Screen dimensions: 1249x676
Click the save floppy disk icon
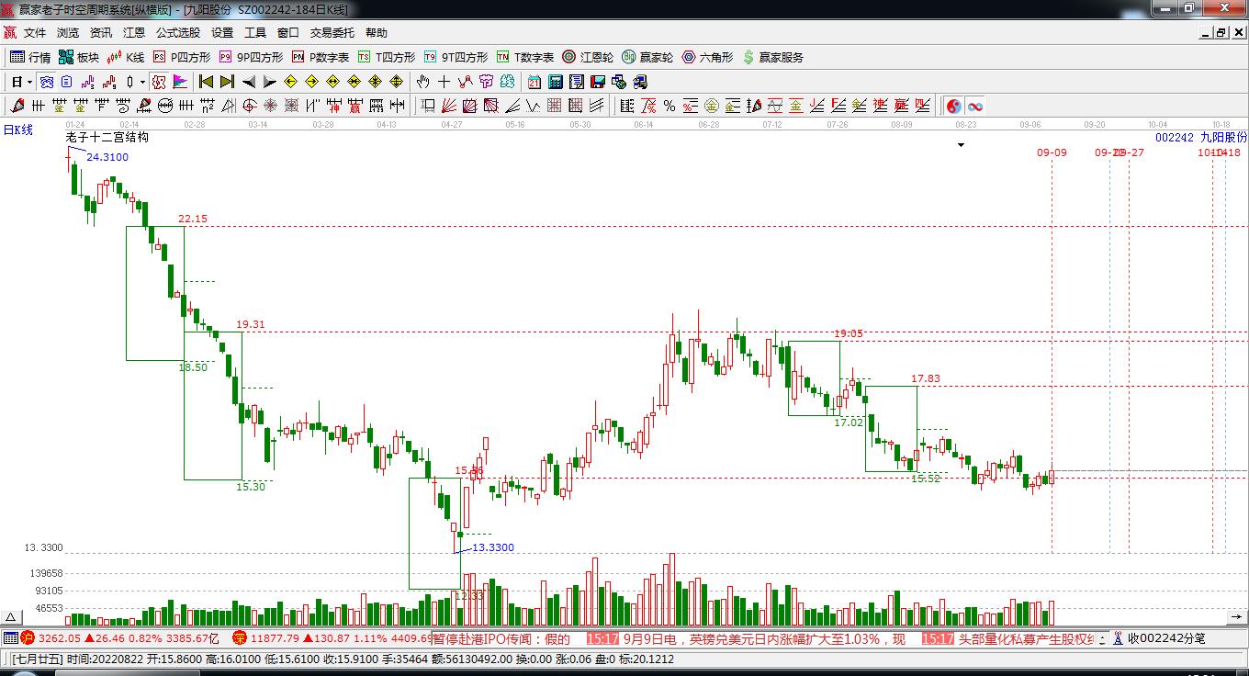[598, 82]
